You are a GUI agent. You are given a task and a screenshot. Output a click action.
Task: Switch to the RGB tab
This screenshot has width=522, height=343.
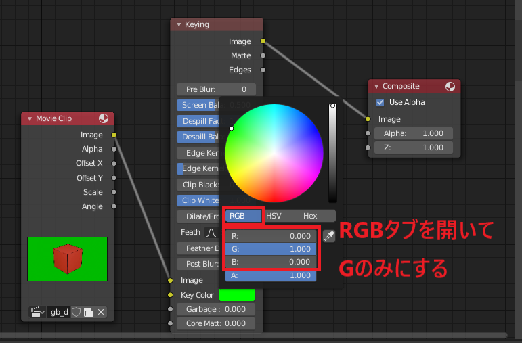click(x=243, y=216)
